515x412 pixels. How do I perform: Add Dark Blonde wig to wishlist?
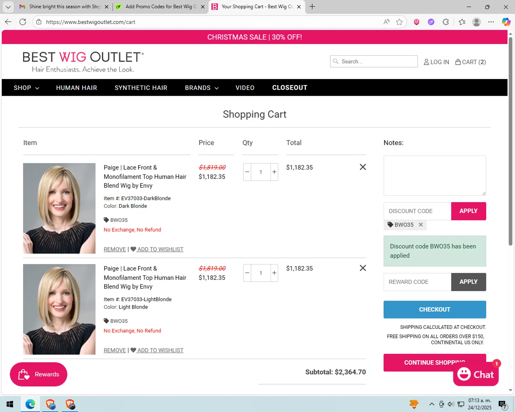(x=157, y=249)
